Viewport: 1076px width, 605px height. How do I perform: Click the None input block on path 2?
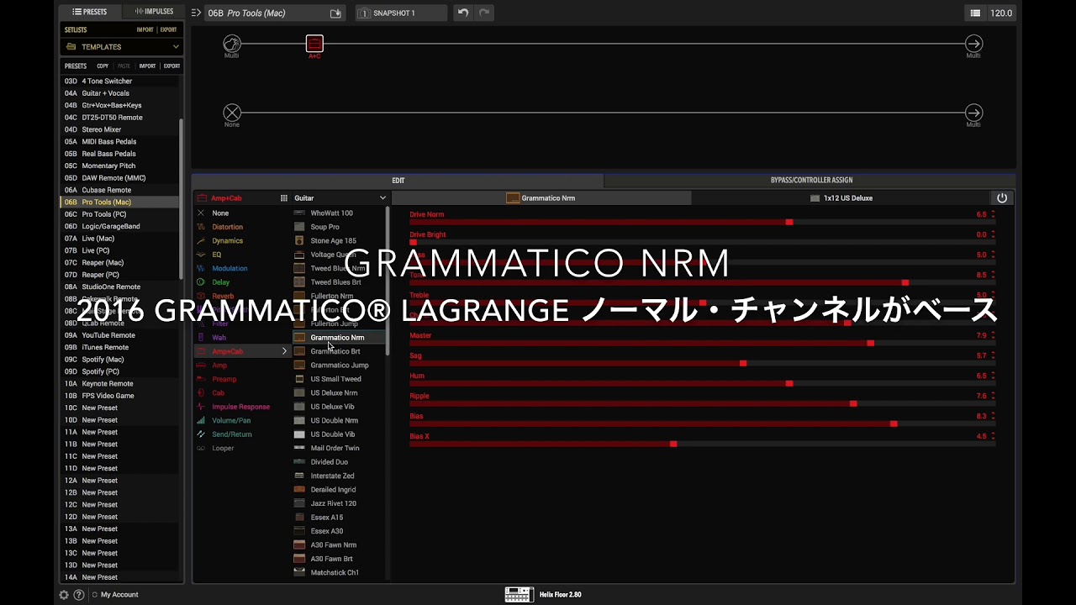point(232,113)
